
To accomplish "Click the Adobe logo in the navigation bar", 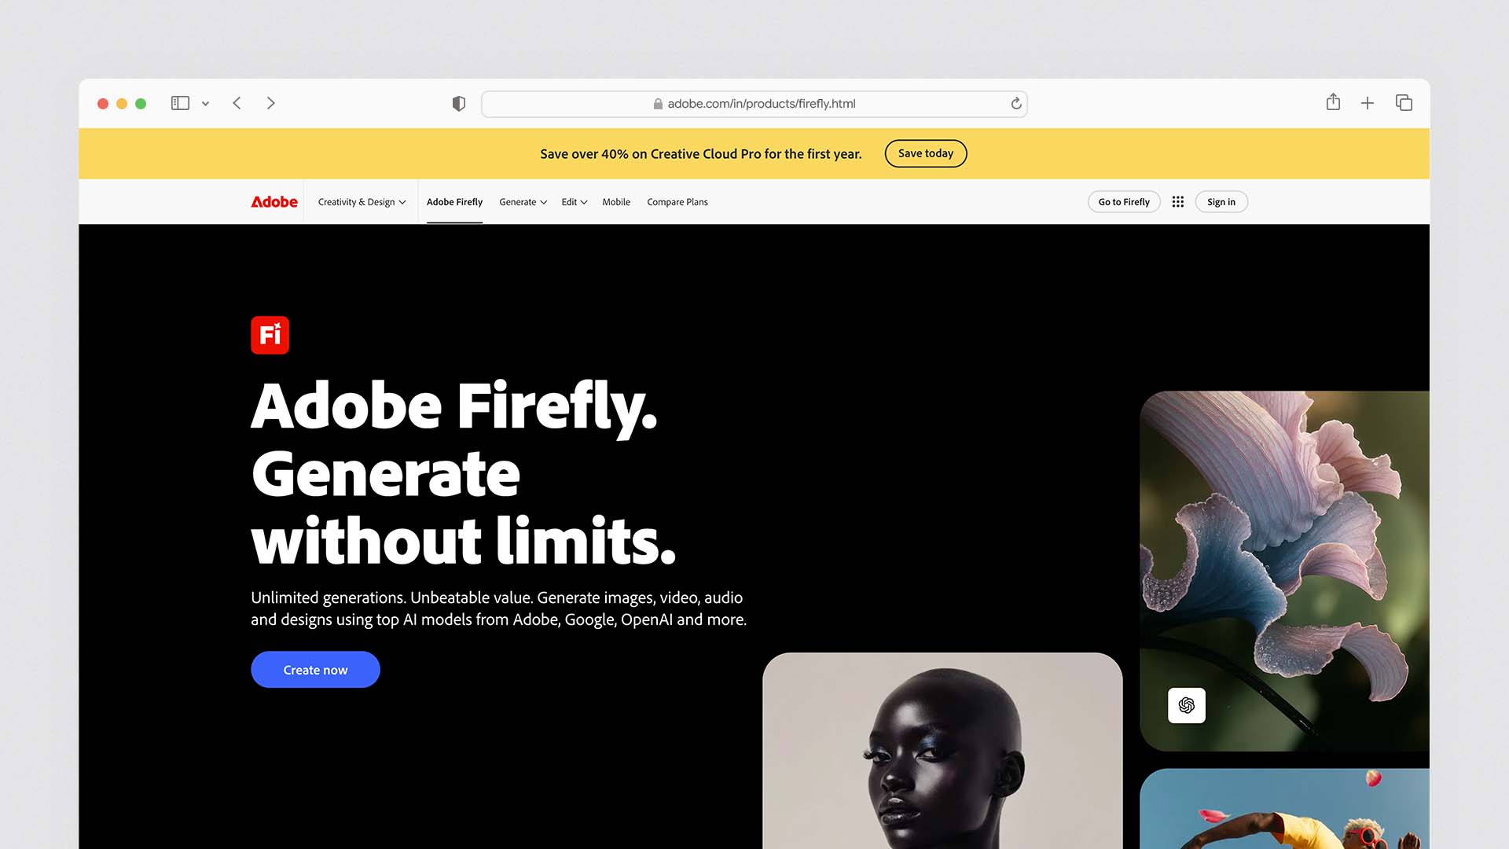I will (273, 201).
